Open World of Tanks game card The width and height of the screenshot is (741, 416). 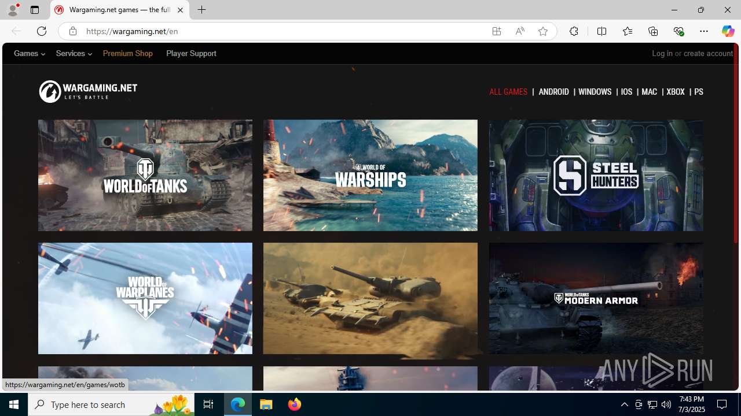pos(145,175)
